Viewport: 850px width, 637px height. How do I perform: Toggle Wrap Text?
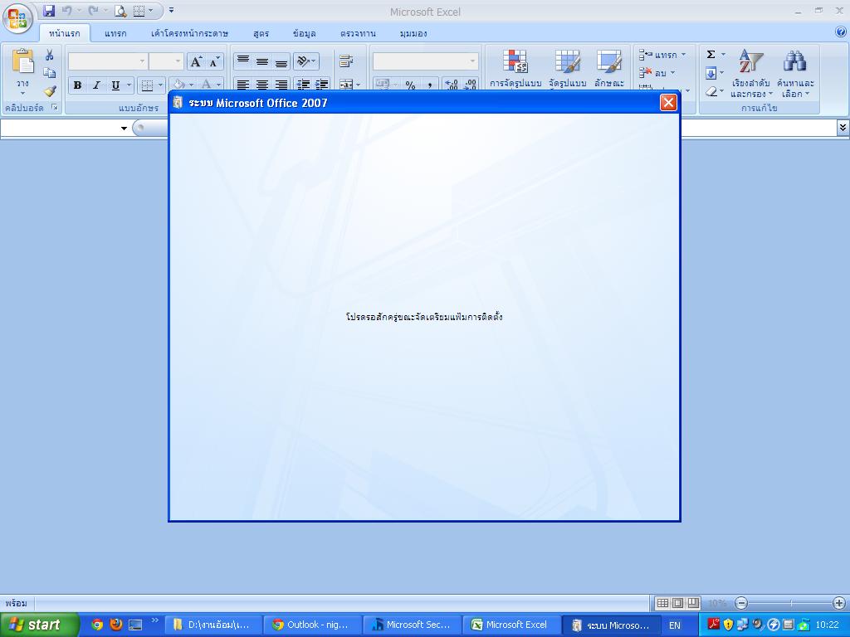[346, 61]
